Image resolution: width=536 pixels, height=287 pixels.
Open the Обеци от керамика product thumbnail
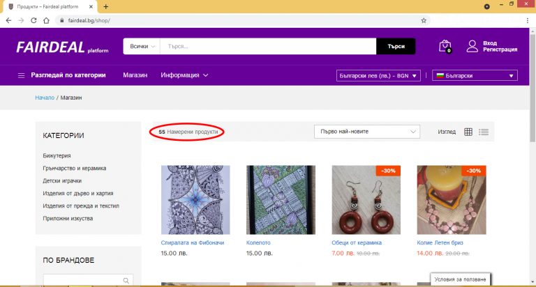(366, 199)
